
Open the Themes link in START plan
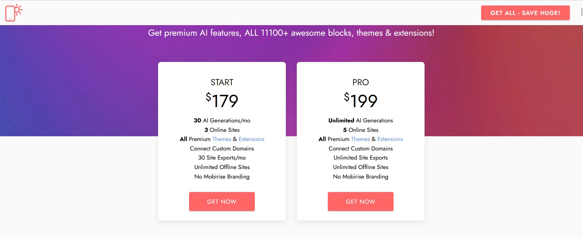222,139
